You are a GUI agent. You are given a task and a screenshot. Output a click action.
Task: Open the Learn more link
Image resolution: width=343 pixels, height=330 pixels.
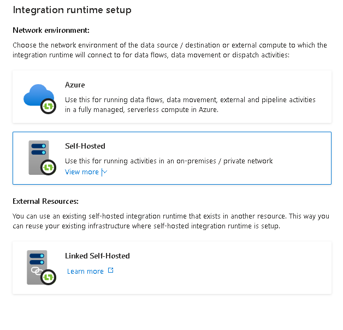click(x=85, y=272)
